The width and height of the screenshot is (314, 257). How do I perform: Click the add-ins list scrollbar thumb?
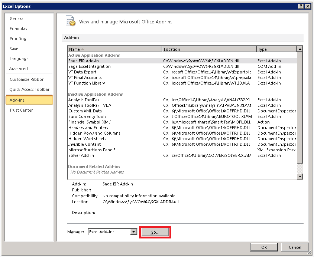300,108
